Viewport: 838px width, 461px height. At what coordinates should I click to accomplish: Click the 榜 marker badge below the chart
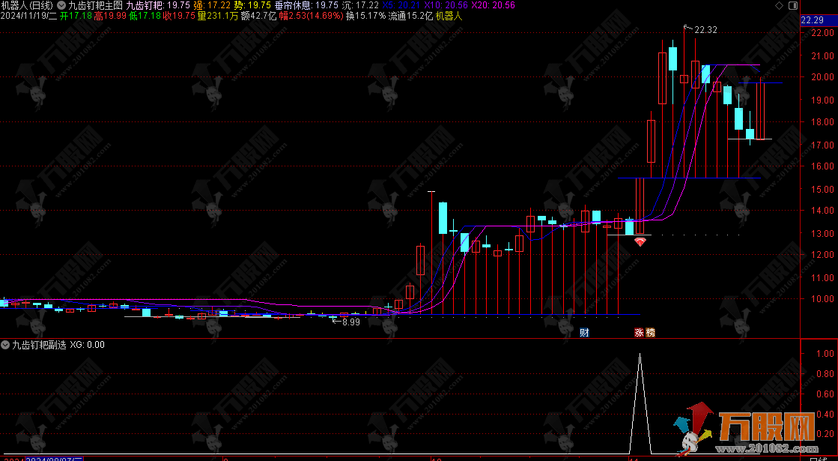point(651,333)
